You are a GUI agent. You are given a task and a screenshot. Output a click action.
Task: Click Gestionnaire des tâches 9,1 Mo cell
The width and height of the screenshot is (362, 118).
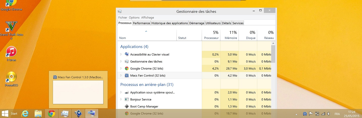tap(230, 61)
